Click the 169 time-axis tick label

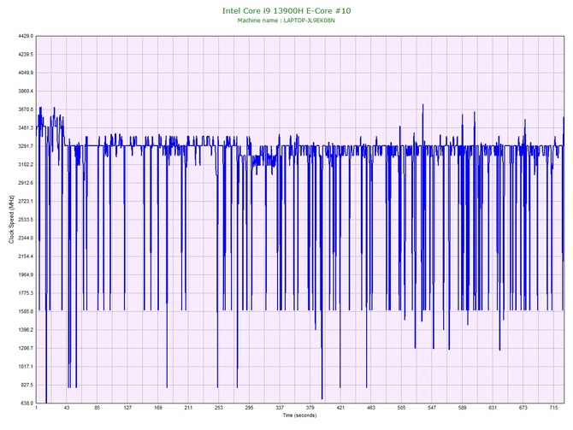[158, 408]
